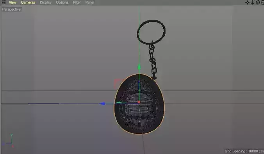The height and width of the screenshot is (154, 264).
Task: Click the zoom camera navigation icon
Action: [x=253, y=2]
